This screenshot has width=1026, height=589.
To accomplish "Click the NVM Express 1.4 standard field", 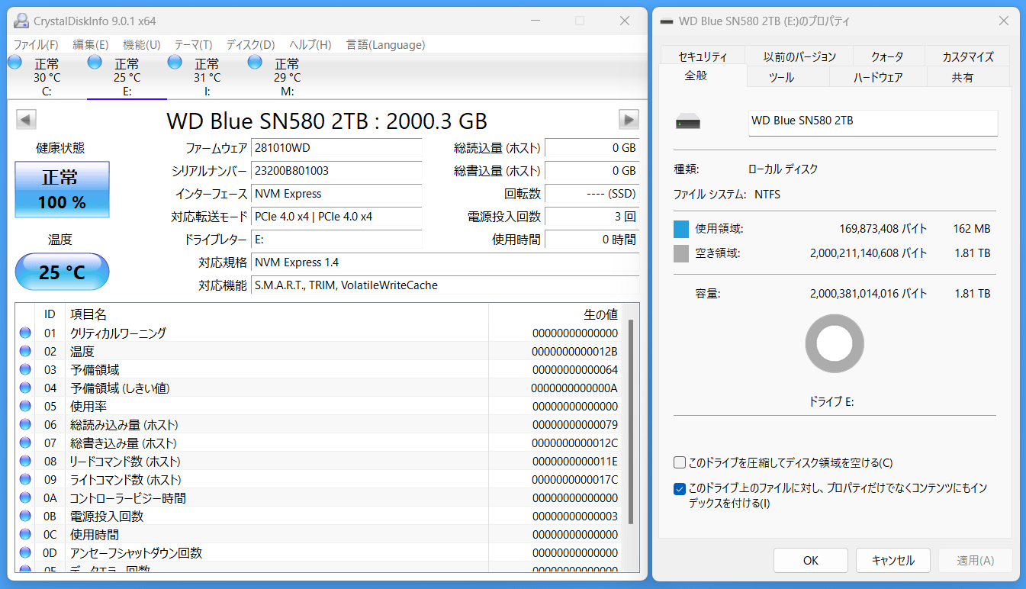I will (x=445, y=262).
